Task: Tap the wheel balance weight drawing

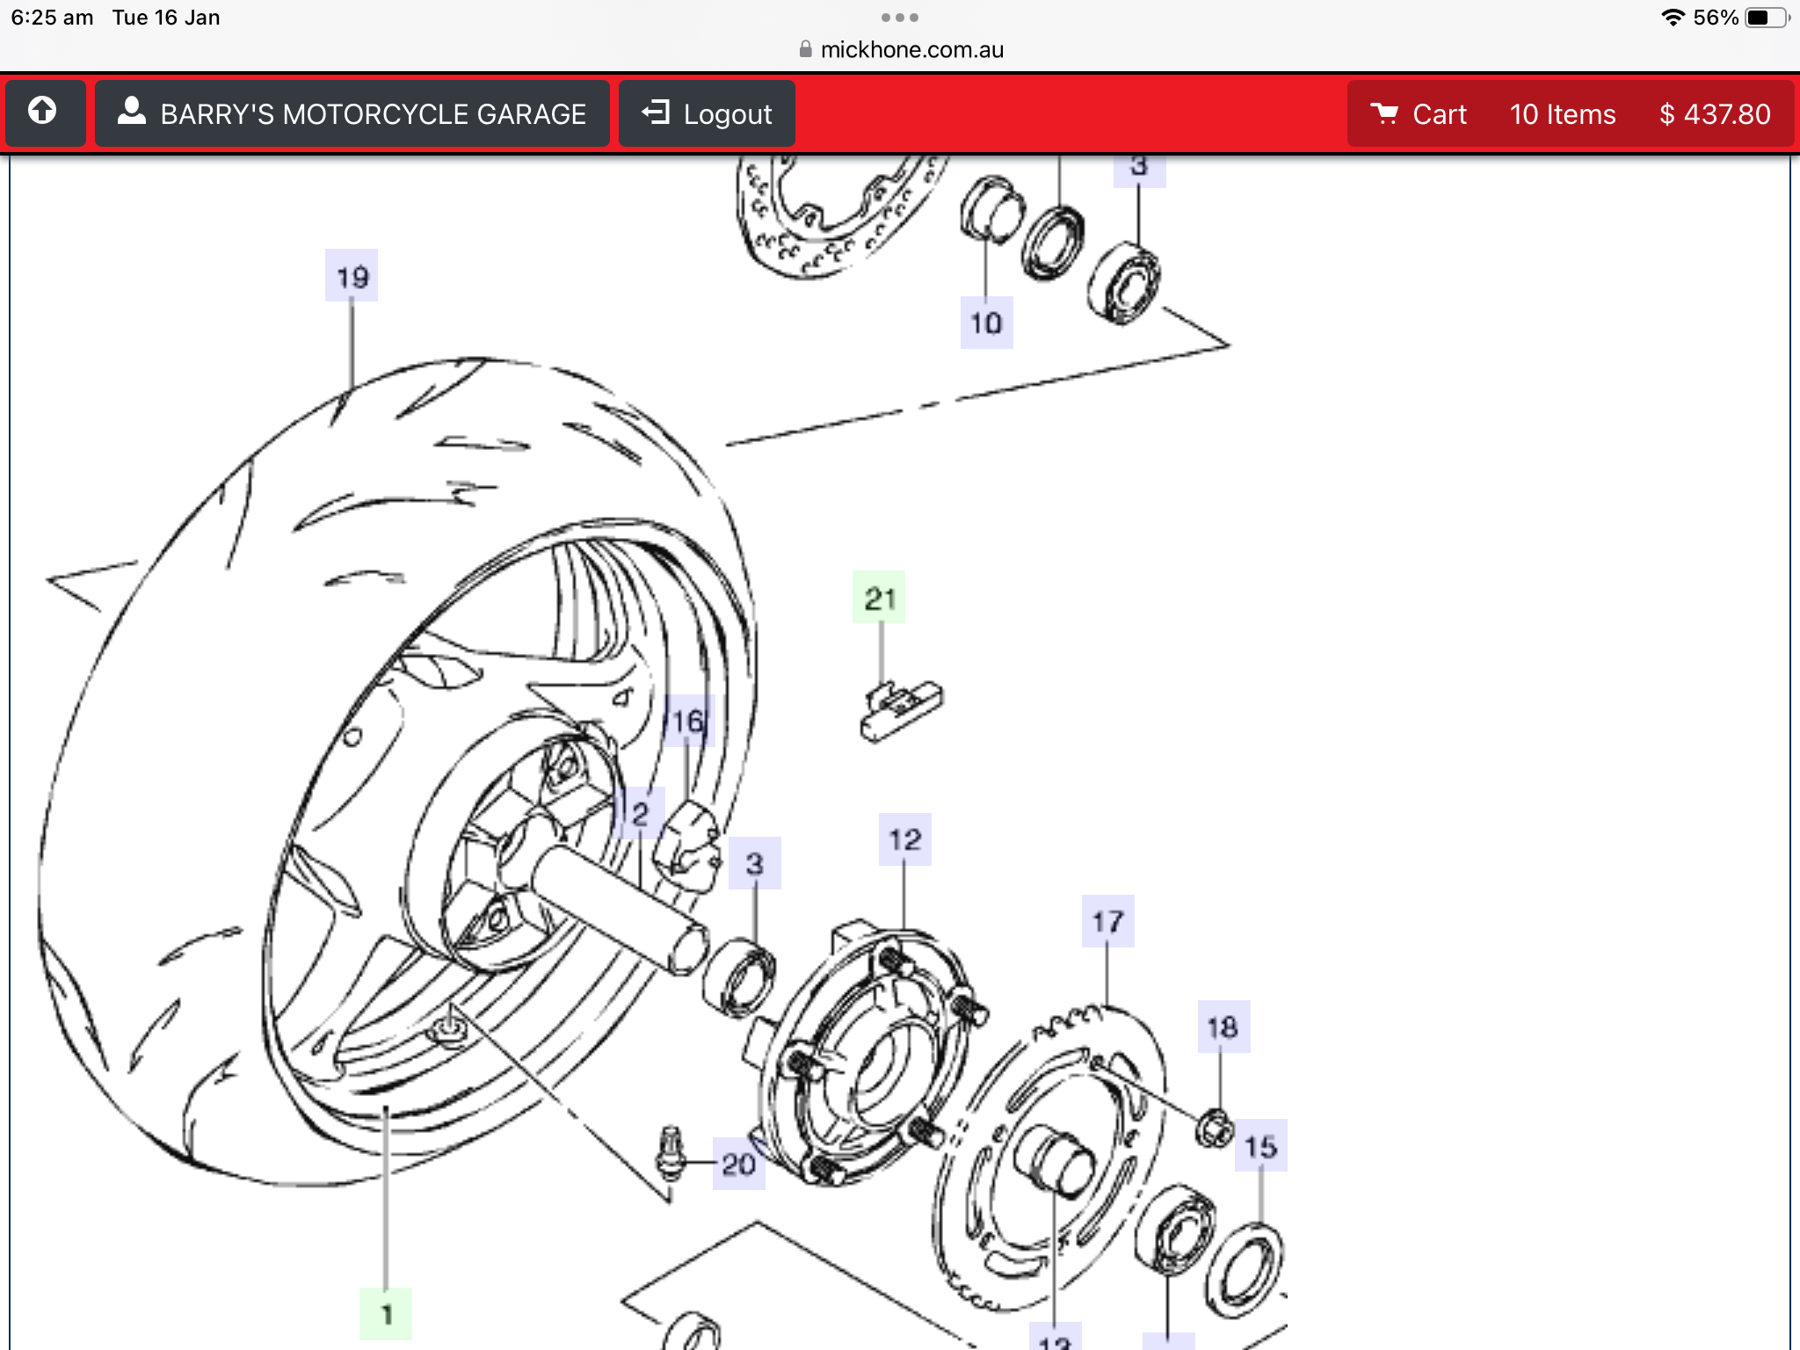Action: pyautogui.click(x=901, y=710)
